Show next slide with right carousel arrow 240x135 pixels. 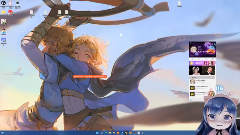tap(214, 70)
